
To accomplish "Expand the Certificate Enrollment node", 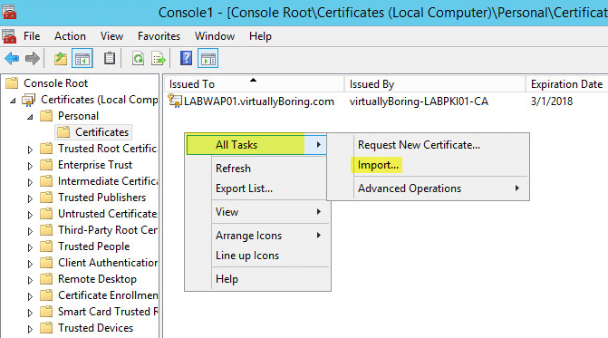I will click(30, 296).
